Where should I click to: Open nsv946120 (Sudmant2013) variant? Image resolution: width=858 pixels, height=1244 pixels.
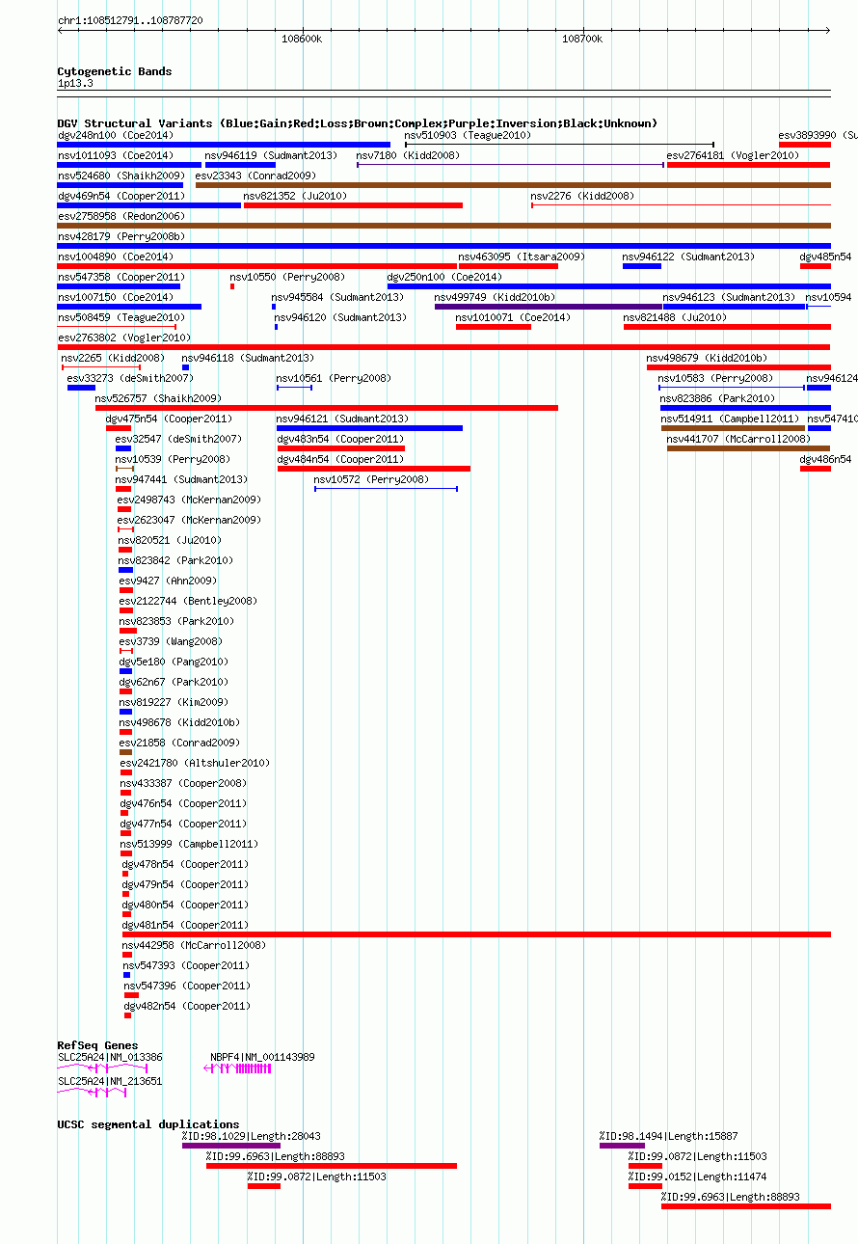pyautogui.click(x=340, y=318)
